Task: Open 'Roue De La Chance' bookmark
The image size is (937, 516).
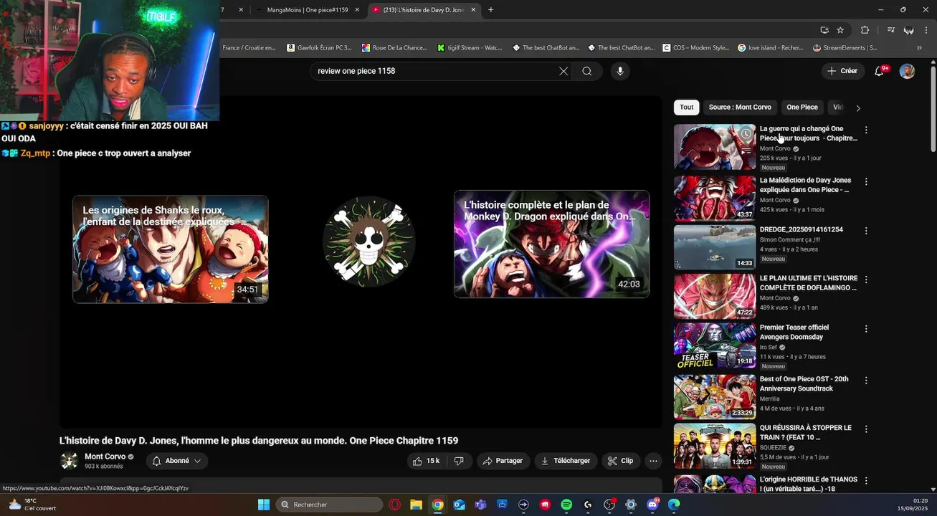Action: pos(395,48)
